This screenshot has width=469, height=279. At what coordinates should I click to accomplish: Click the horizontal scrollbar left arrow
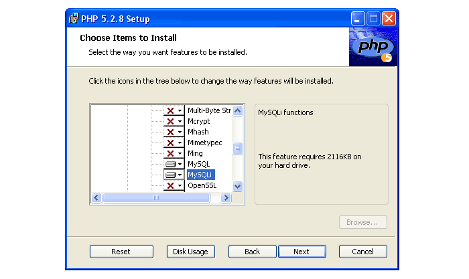(x=96, y=198)
